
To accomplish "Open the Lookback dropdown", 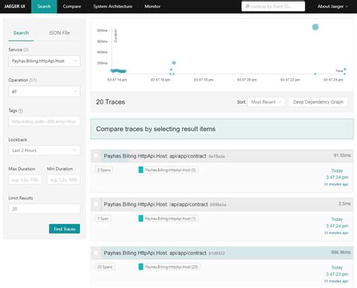I will 44,150.
